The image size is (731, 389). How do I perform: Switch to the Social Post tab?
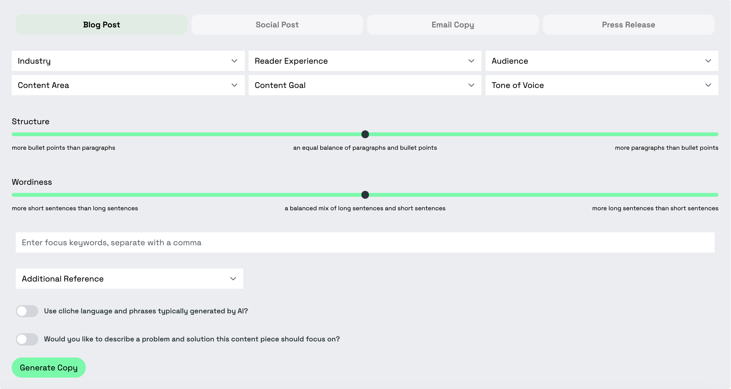tap(277, 25)
